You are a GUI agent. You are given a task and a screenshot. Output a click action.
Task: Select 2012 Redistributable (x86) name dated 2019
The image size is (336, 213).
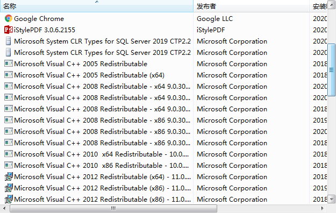coord(103,188)
